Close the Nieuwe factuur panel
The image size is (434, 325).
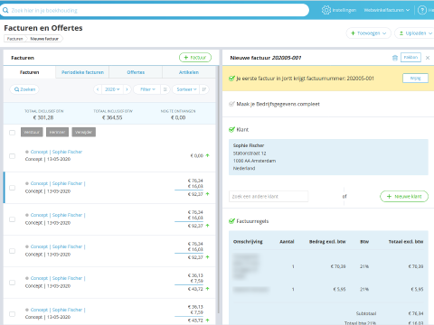pyautogui.click(x=428, y=58)
